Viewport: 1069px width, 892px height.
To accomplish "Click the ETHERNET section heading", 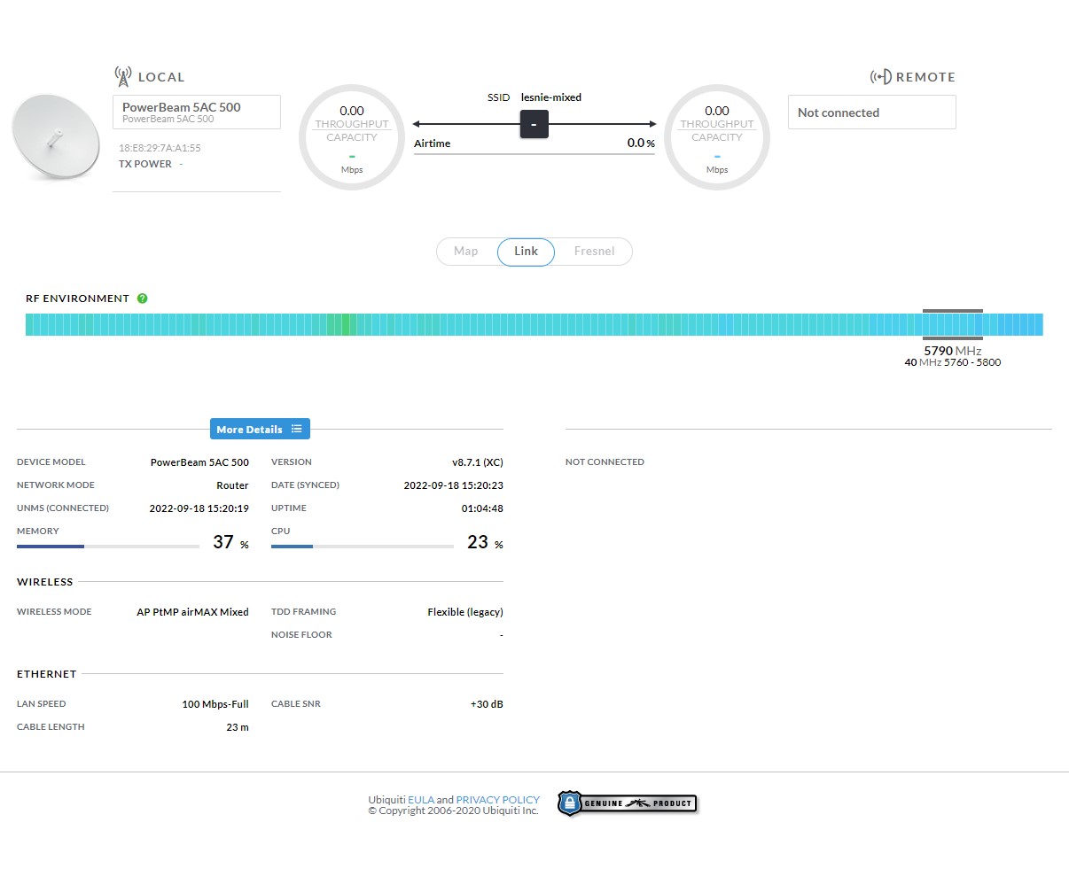I will click(x=47, y=674).
